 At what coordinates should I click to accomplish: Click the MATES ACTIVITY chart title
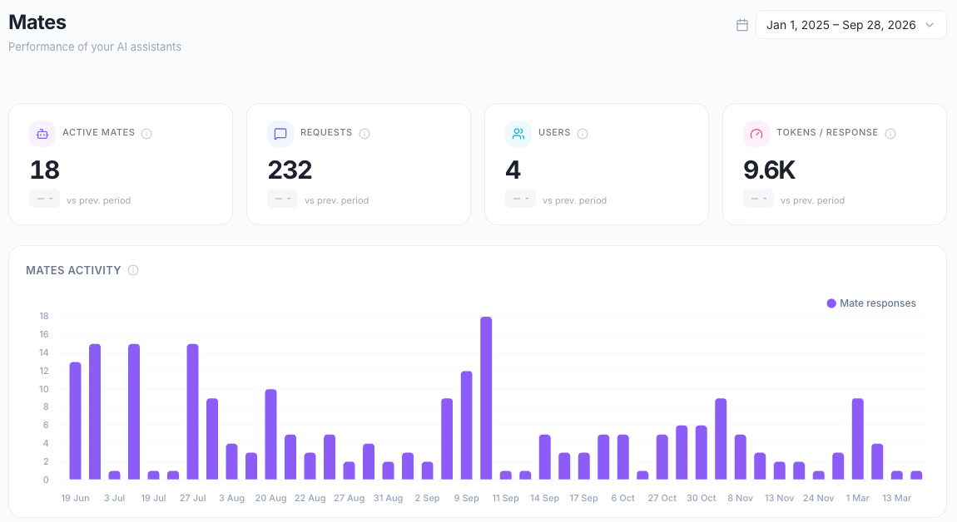coord(73,270)
